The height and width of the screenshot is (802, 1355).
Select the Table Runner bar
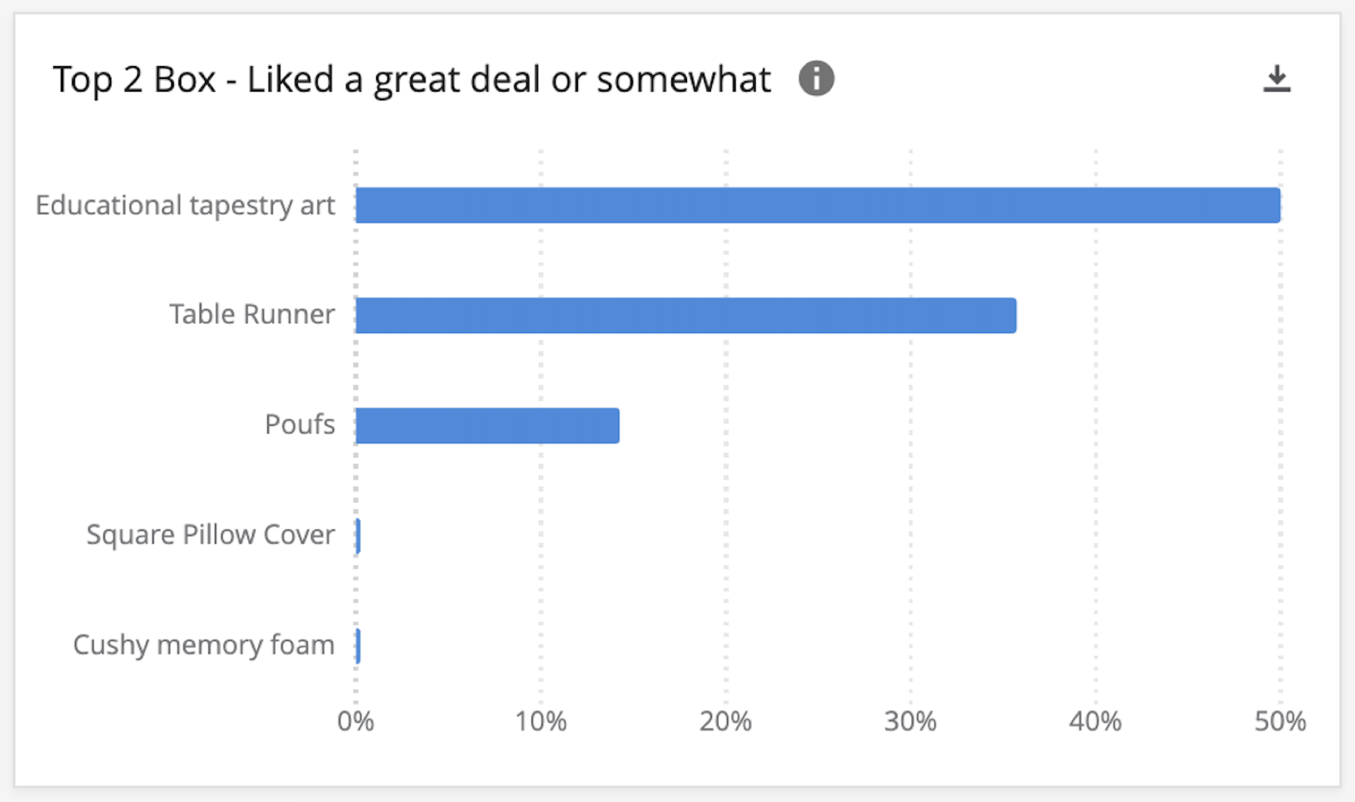pyautogui.click(x=685, y=314)
